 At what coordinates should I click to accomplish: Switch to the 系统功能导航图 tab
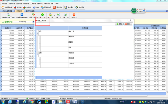point(7,11)
